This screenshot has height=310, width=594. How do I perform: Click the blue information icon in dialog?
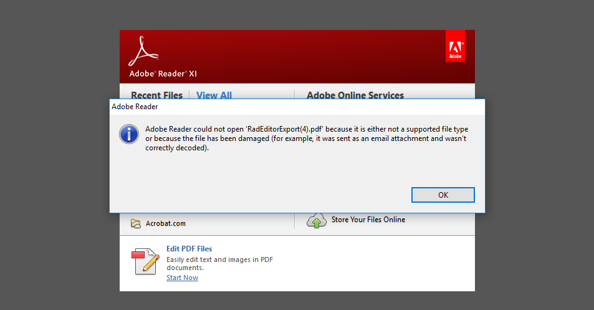(129, 134)
